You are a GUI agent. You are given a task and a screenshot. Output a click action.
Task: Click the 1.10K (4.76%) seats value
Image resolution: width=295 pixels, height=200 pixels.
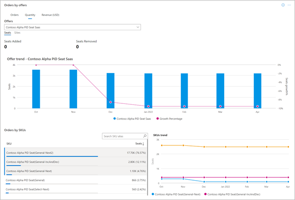pyautogui.click(x=138, y=171)
